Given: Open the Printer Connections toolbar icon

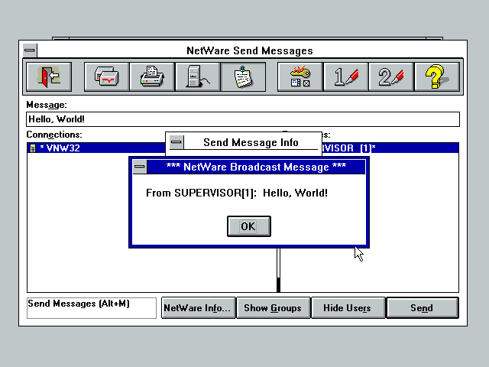Looking at the screenshot, I should tap(152, 76).
